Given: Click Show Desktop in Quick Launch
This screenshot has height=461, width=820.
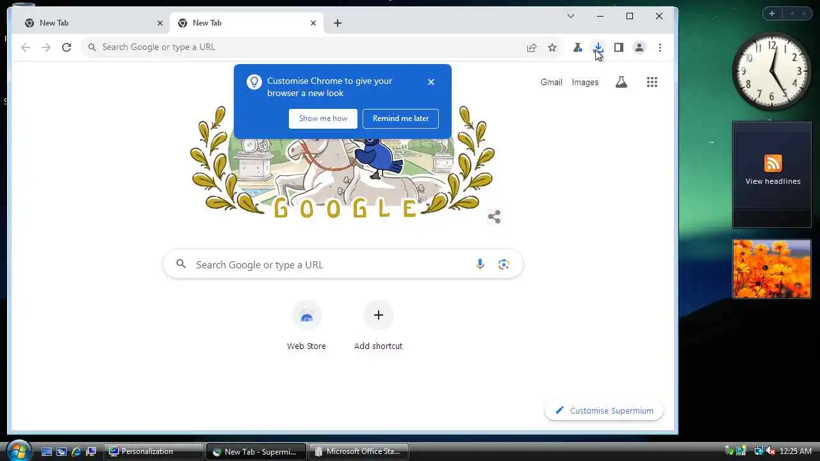Looking at the screenshot, I should click(47, 451).
